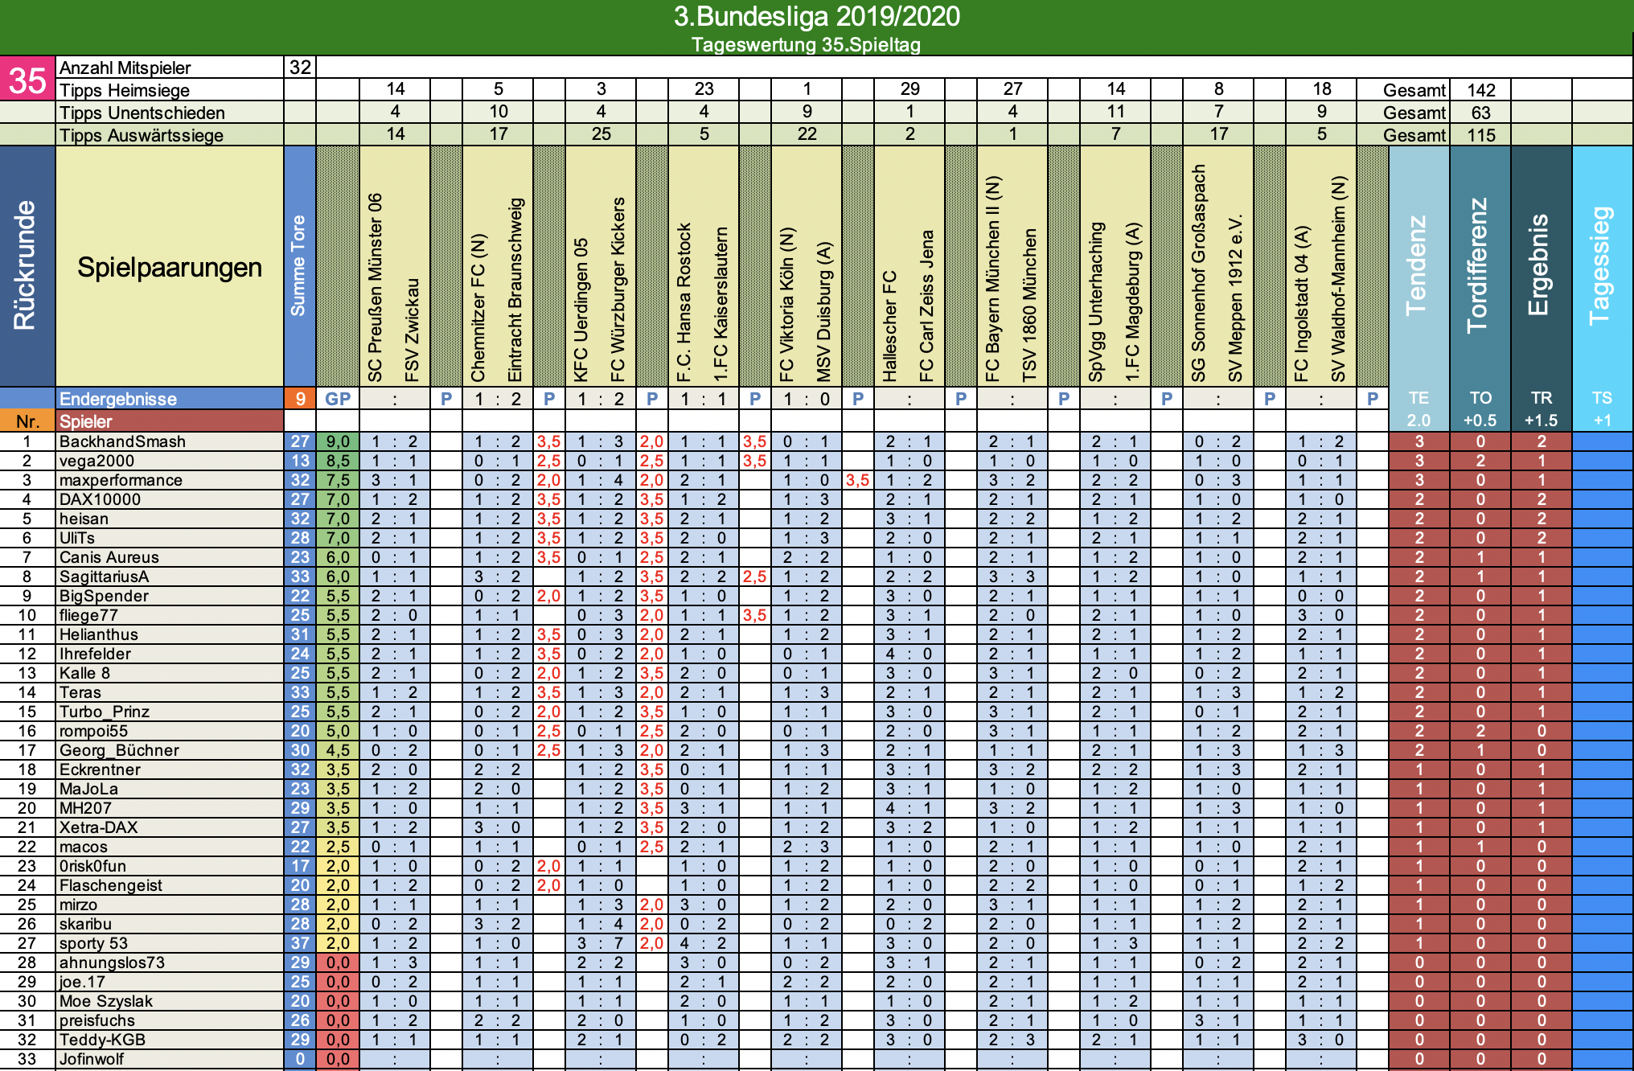Select player name 'Eckrentner'
The image size is (1634, 1071).
(x=100, y=769)
